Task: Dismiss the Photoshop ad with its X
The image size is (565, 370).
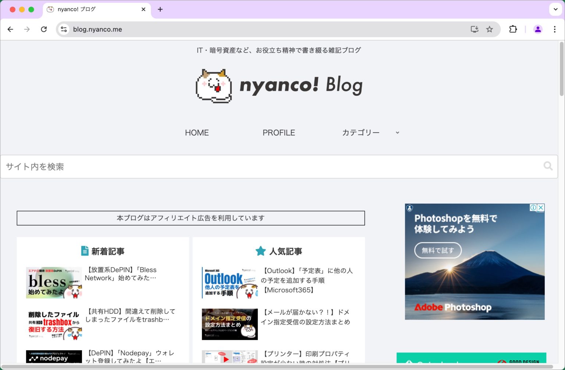Action: pyautogui.click(x=540, y=208)
